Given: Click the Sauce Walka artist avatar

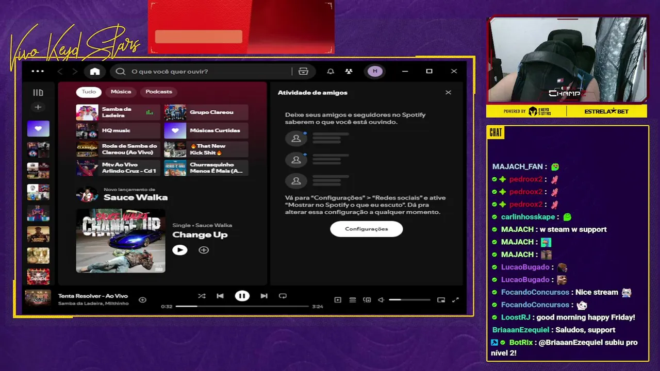Looking at the screenshot, I should (87, 194).
